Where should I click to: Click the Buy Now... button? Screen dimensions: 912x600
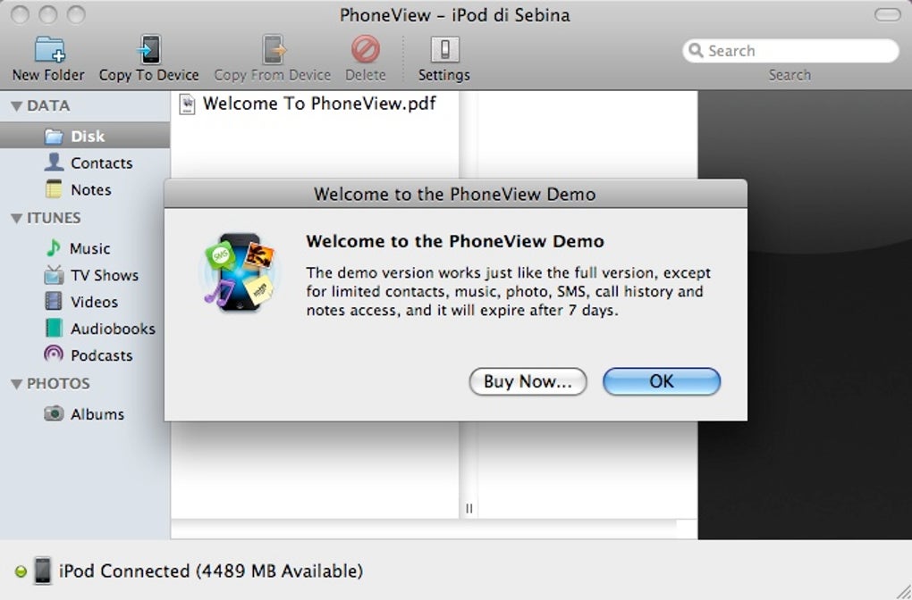(528, 381)
